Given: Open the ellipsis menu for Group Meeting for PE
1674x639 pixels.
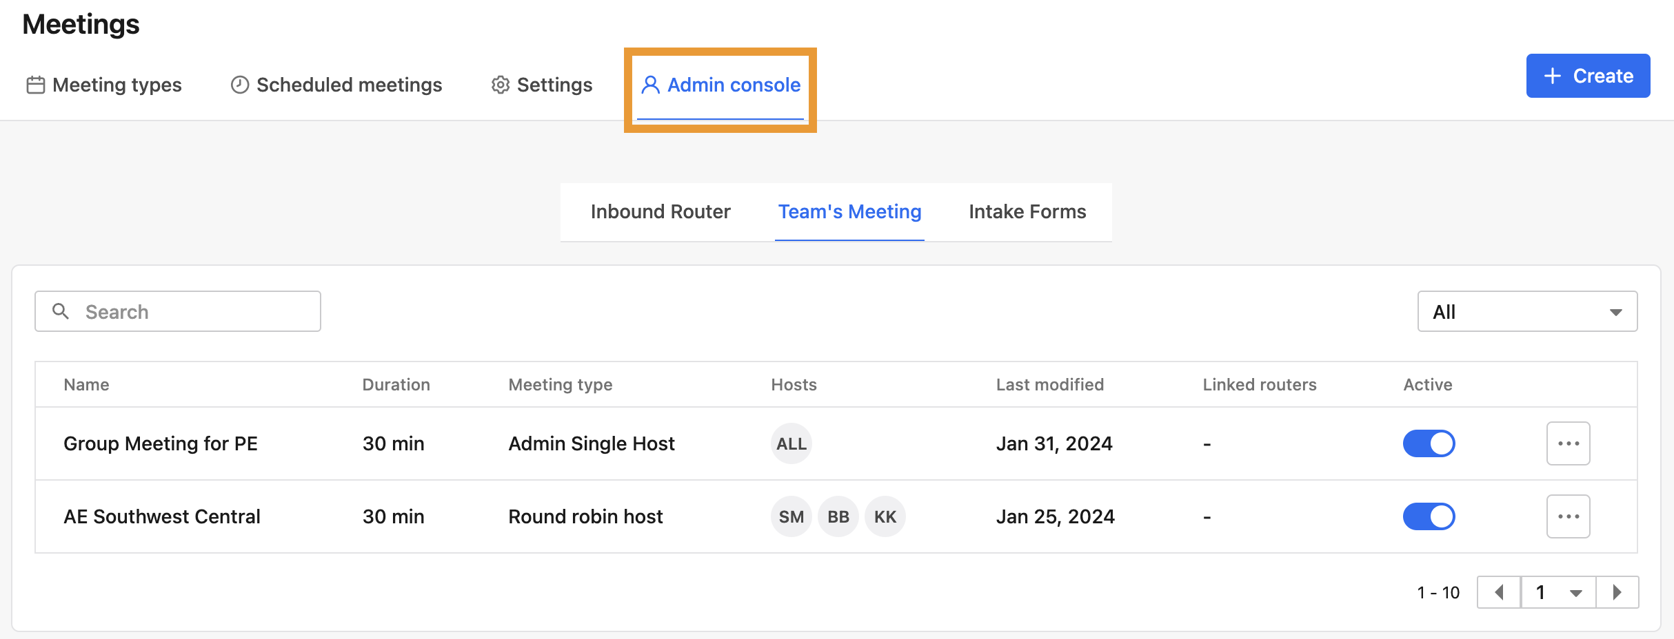Looking at the screenshot, I should pos(1568,443).
